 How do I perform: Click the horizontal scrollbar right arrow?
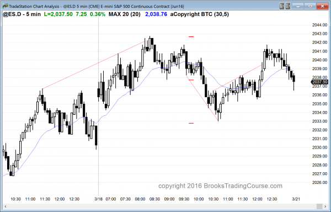(x=325, y=206)
